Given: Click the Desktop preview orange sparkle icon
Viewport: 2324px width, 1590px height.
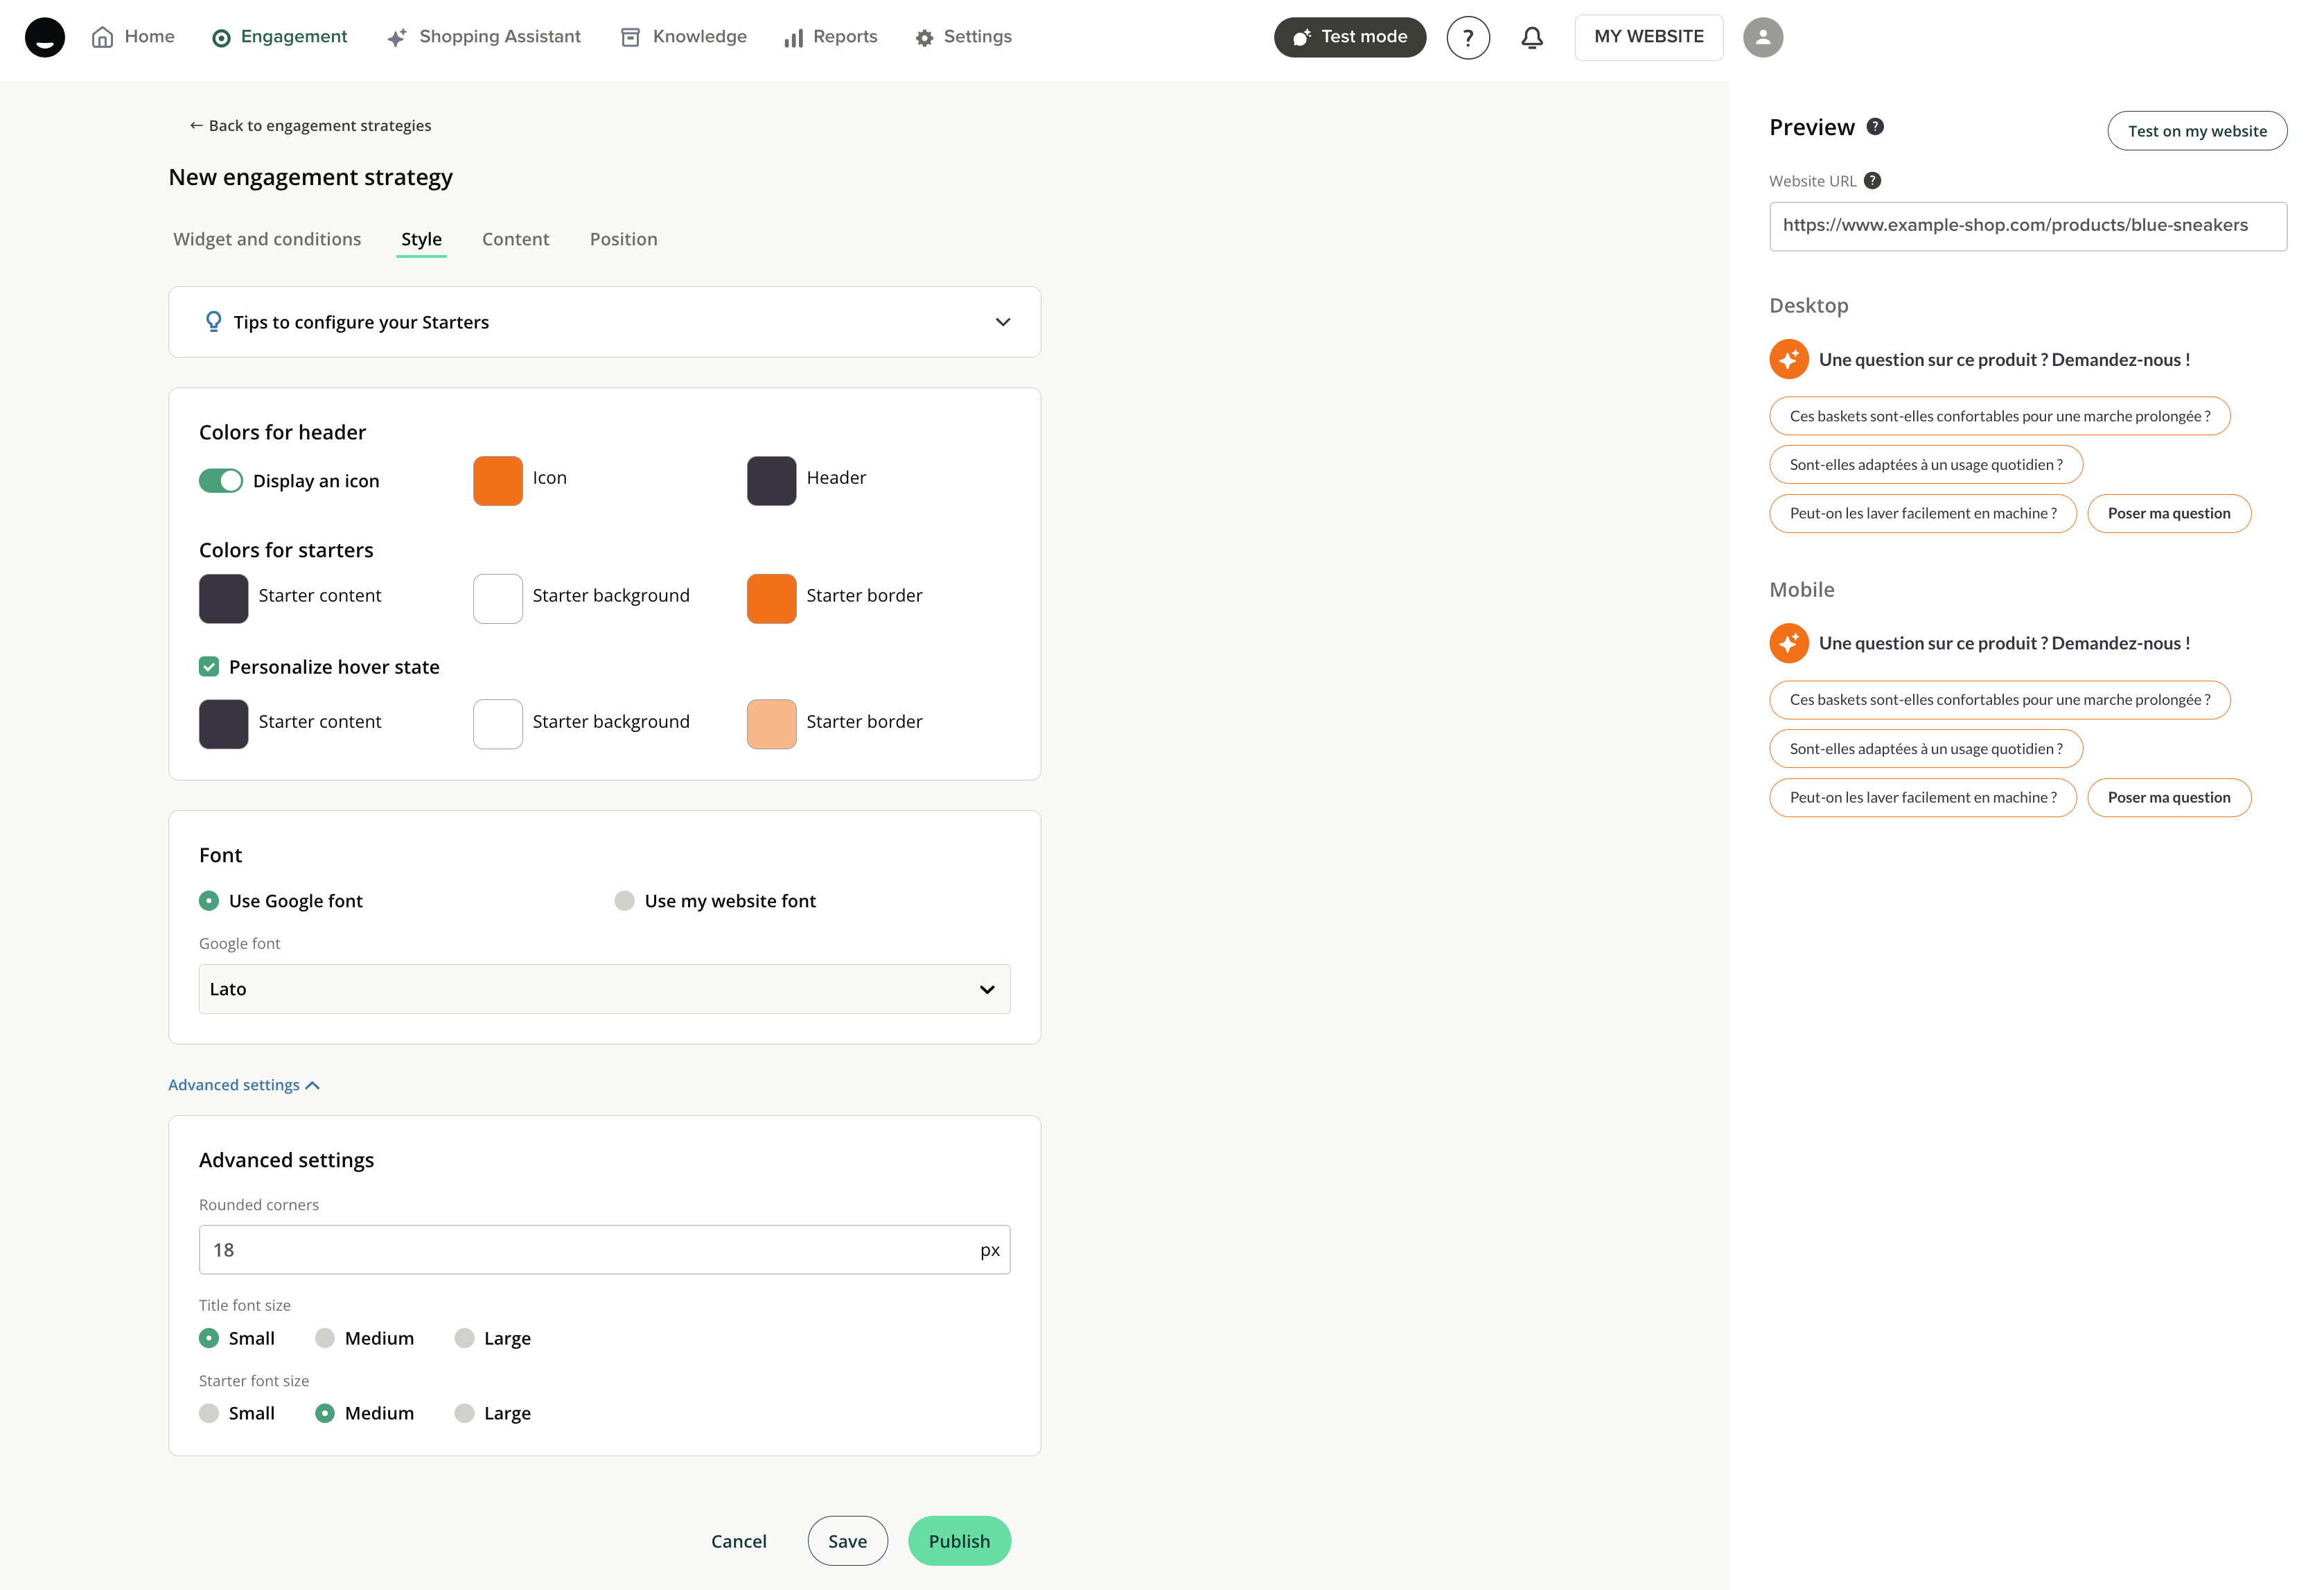Looking at the screenshot, I should (1789, 359).
